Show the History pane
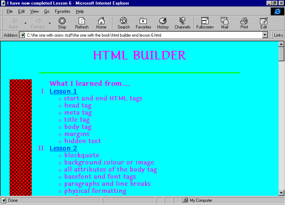The image size is (285, 205). 163,23
